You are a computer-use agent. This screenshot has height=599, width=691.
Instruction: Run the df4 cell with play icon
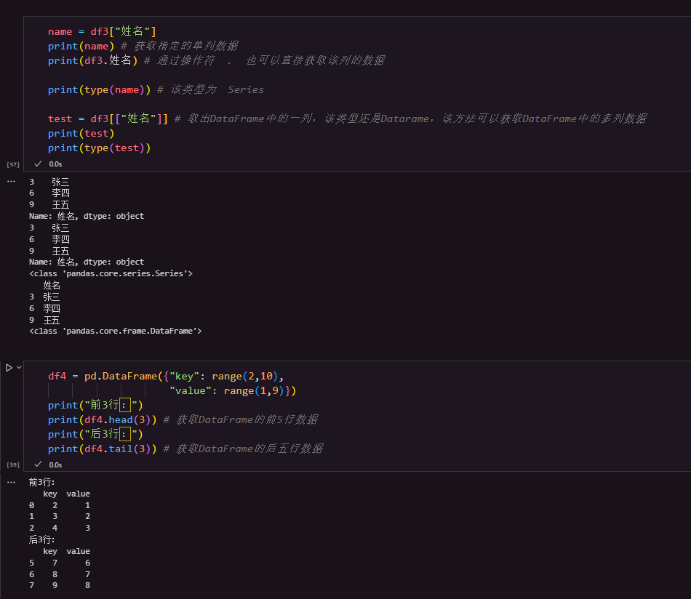click(x=9, y=367)
